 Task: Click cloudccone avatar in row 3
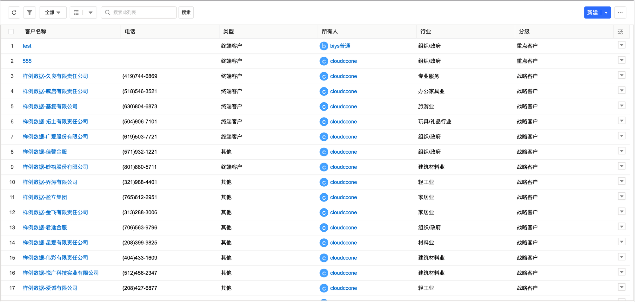coord(324,76)
